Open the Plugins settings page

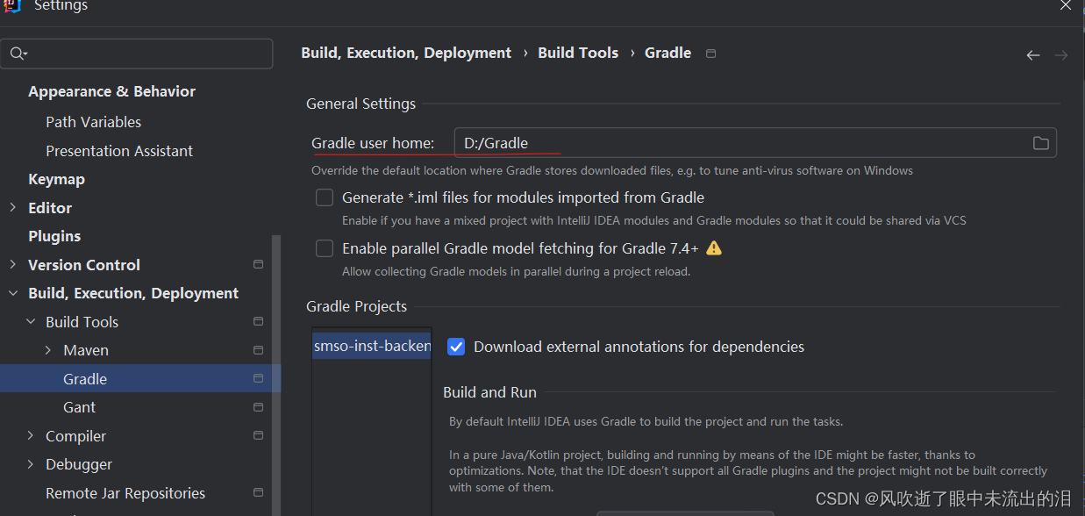pyautogui.click(x=54, y=235)
